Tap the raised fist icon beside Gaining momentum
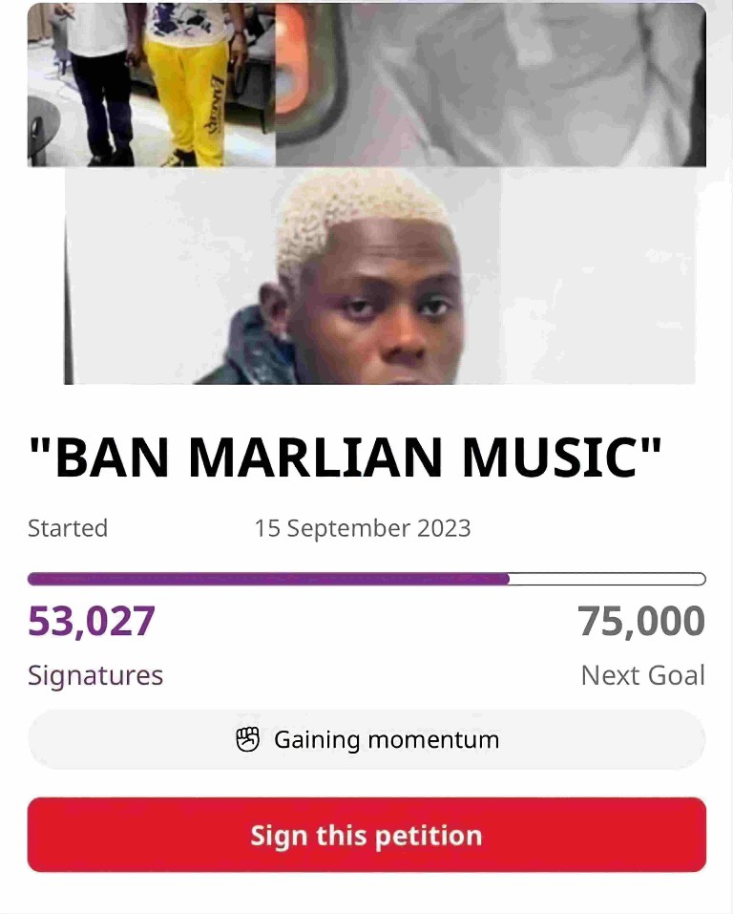The height and width of the screenshot is (914, 733). tap(247, 740)
